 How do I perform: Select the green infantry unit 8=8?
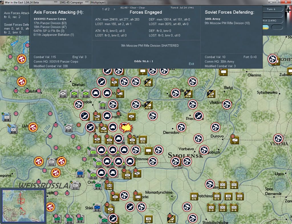103,105
